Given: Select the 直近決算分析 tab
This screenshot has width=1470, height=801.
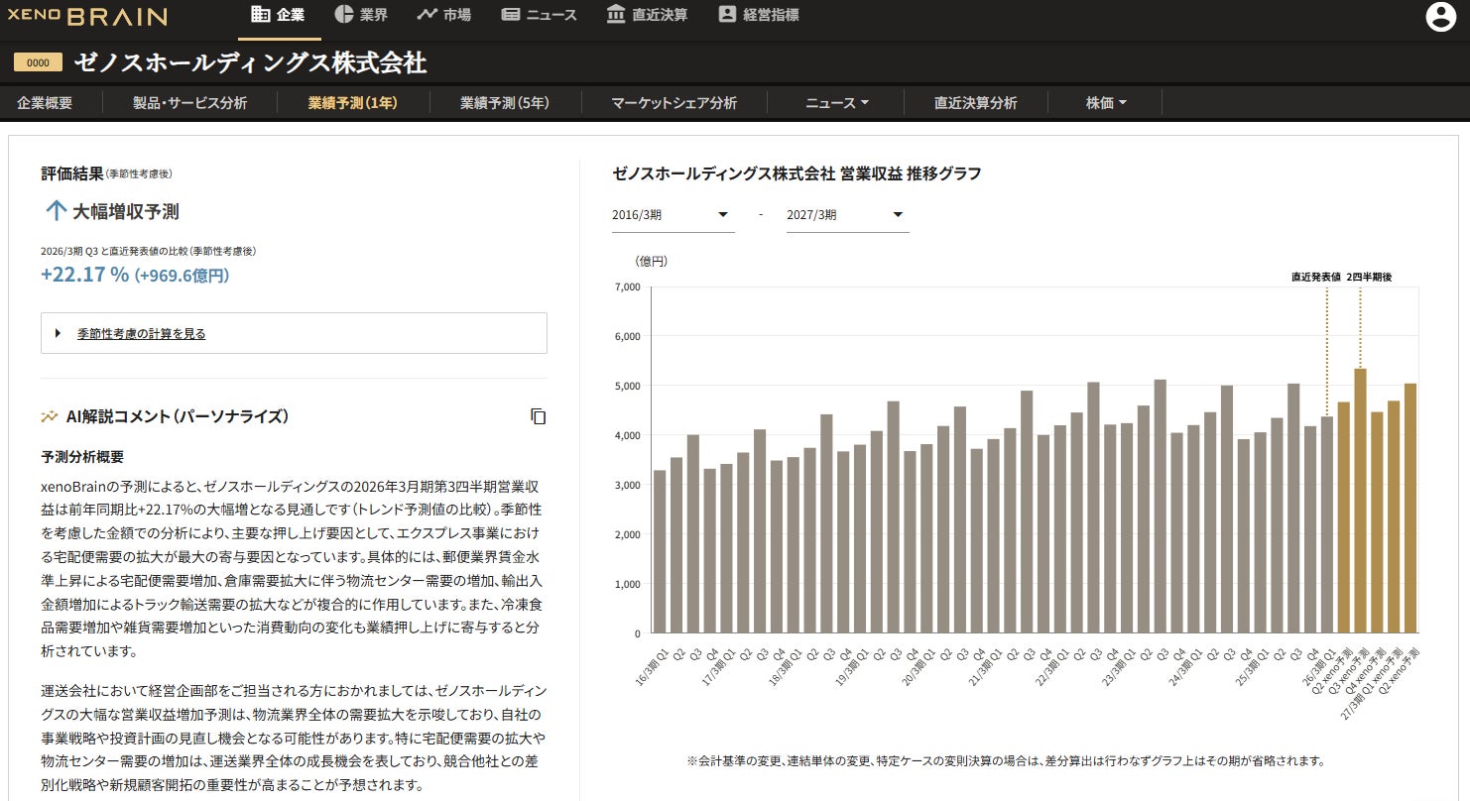Looking at the screenshot, I should pyautogui.click(x=975, y=103).
